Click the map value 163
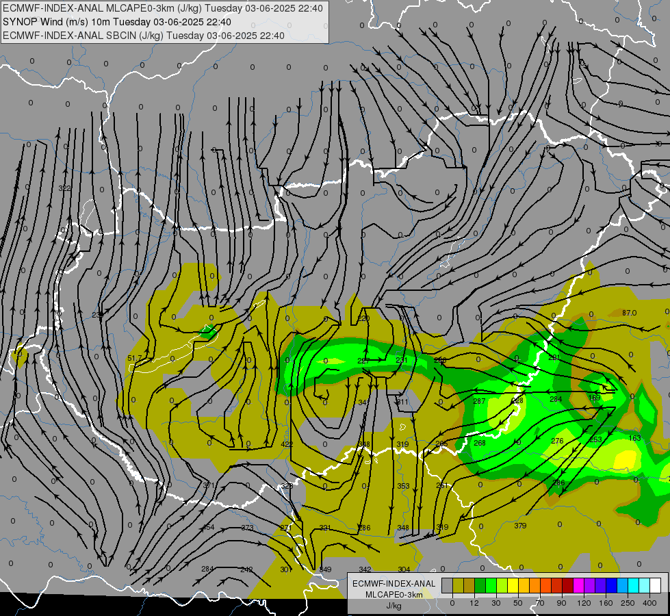 [635, 438]
